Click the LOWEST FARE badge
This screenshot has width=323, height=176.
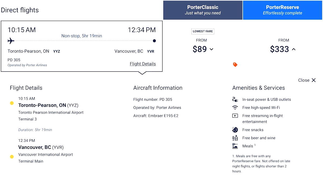coord(203,31)
